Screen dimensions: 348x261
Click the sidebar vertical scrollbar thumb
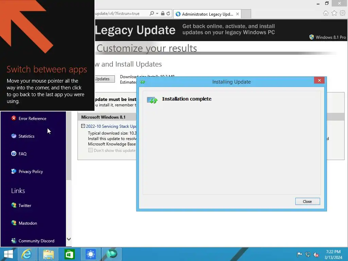point(69,146)
